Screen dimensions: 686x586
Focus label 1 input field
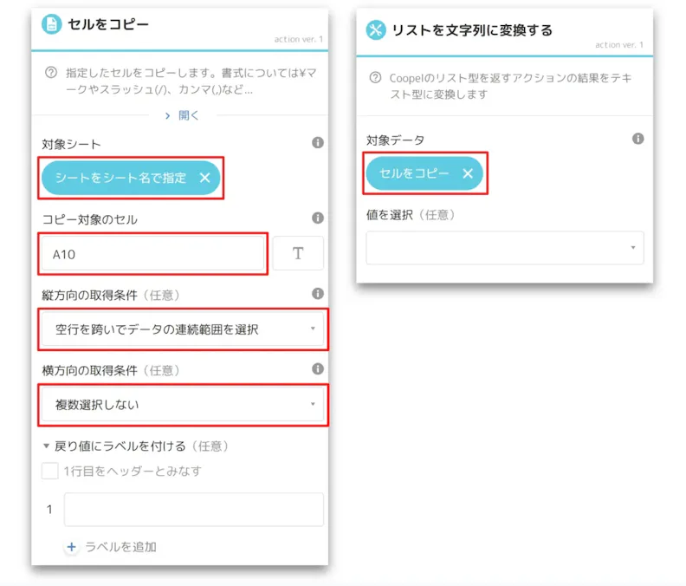click(x=194, y=510)
